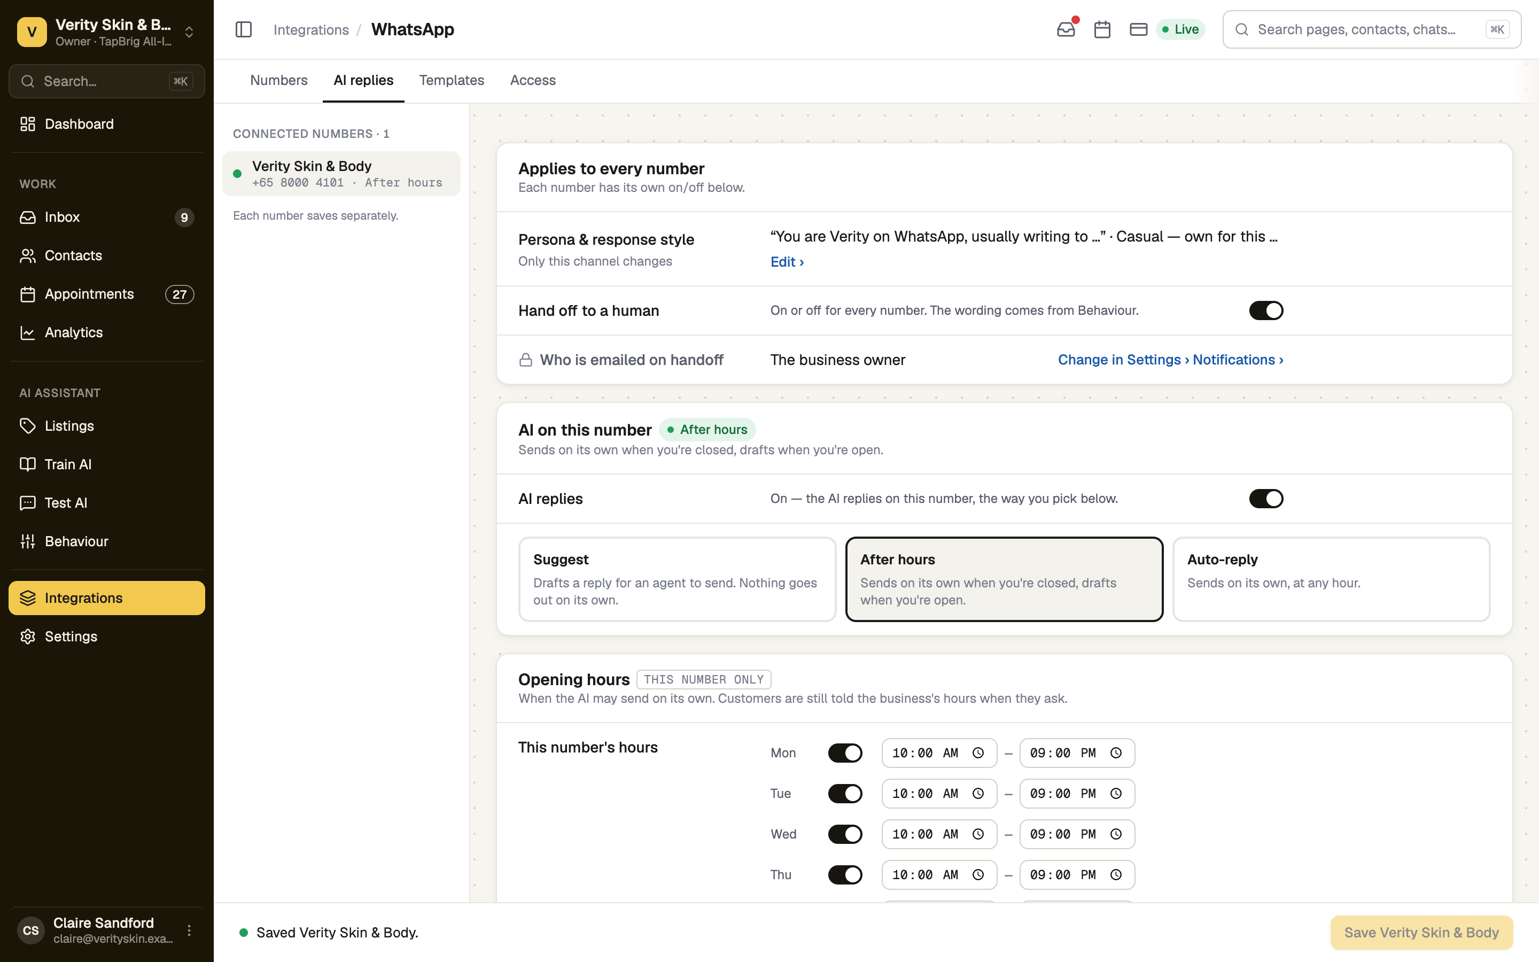The image size is (1539, 962).
Task: Toggle Hand off to a human switch
Action: pyautogui.click(x=1265, y=311)
